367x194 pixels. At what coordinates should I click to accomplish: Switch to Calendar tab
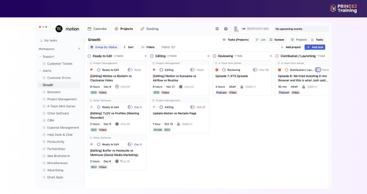[x=97, y=29]
